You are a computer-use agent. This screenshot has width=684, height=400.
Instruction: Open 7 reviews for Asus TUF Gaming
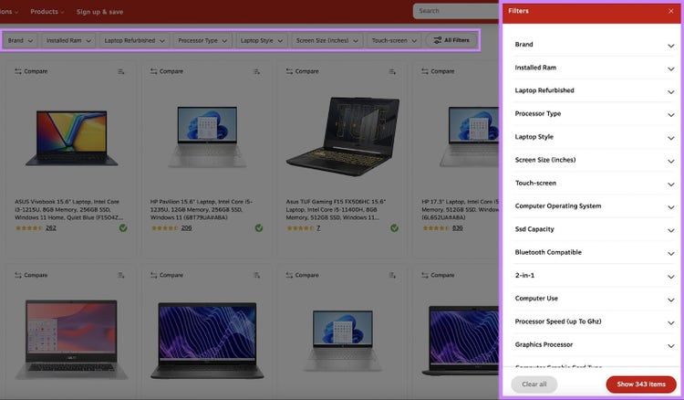coord(318,228)
